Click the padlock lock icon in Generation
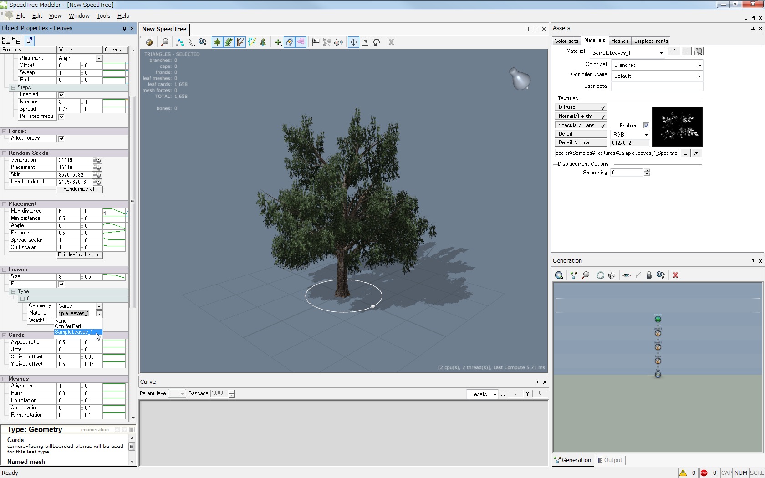The height and width of the screenshot is (478, 765). coord(649,275)
